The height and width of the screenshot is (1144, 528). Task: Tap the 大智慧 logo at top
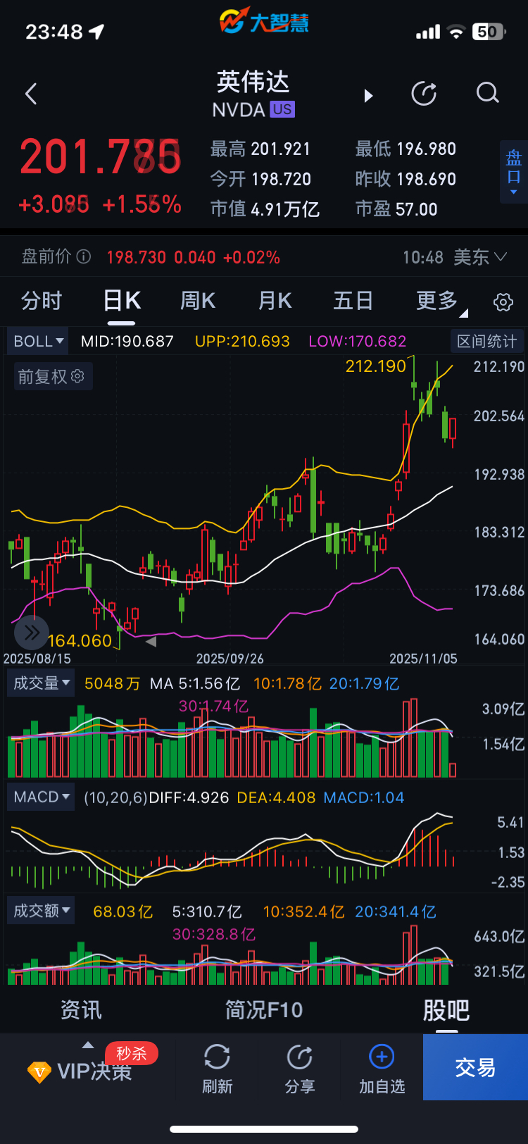pyautogui.click(x=264, y=22)
